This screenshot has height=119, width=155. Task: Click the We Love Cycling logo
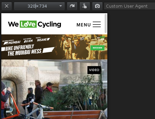(34, 24)
